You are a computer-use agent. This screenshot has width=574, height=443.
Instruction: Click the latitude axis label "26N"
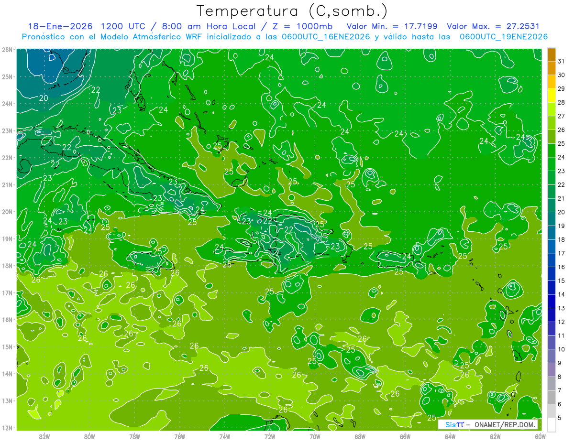tap(7, 50)
